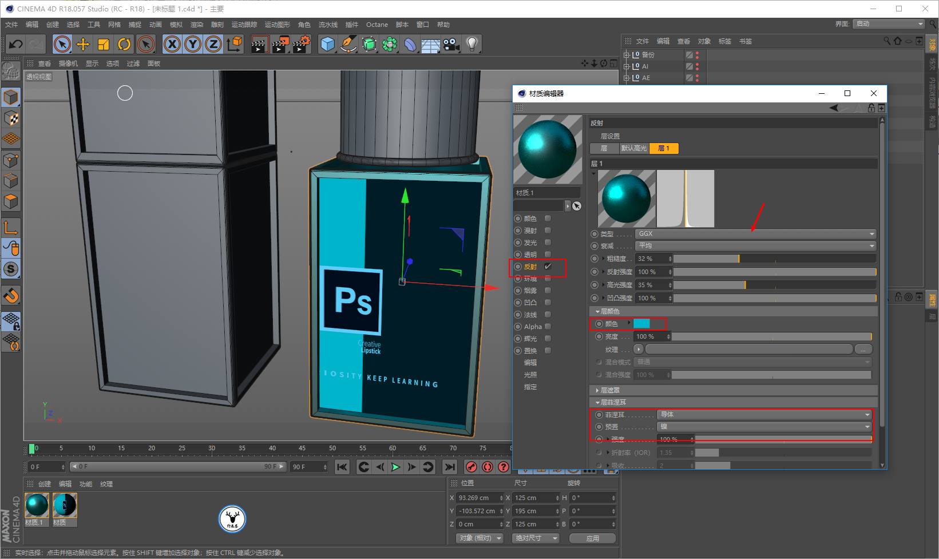Go to end of animation
Screen dimensions: 939x559
point(450,467)
